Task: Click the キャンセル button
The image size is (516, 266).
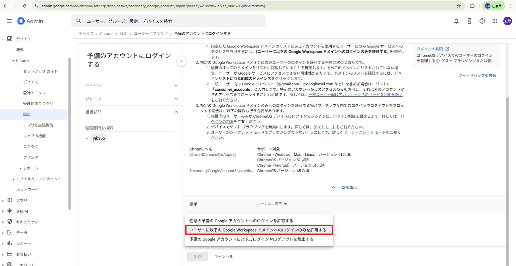Action: coord(223,257)
